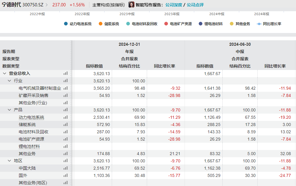Viewport: 296px width, 186px height.
Task: Show chart for 电池材料及回收 row
Action: tap(66, 132)
